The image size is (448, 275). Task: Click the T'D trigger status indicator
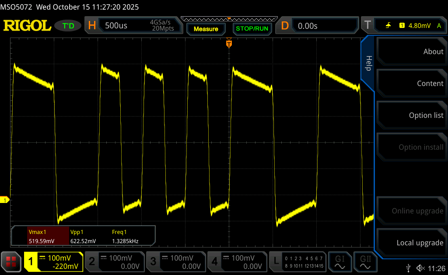(68, 26)
